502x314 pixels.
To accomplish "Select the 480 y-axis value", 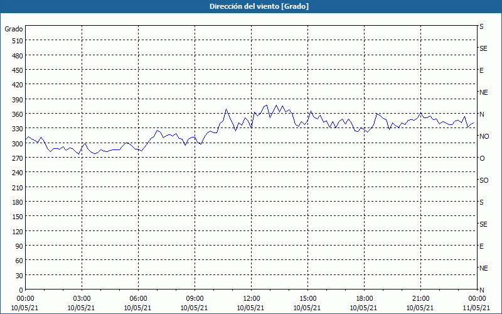I will point(18,56).
